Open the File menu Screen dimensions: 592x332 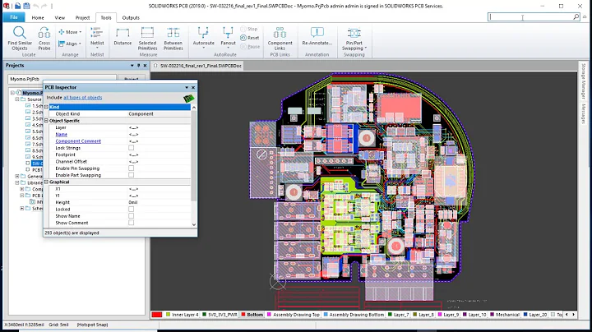14,17
